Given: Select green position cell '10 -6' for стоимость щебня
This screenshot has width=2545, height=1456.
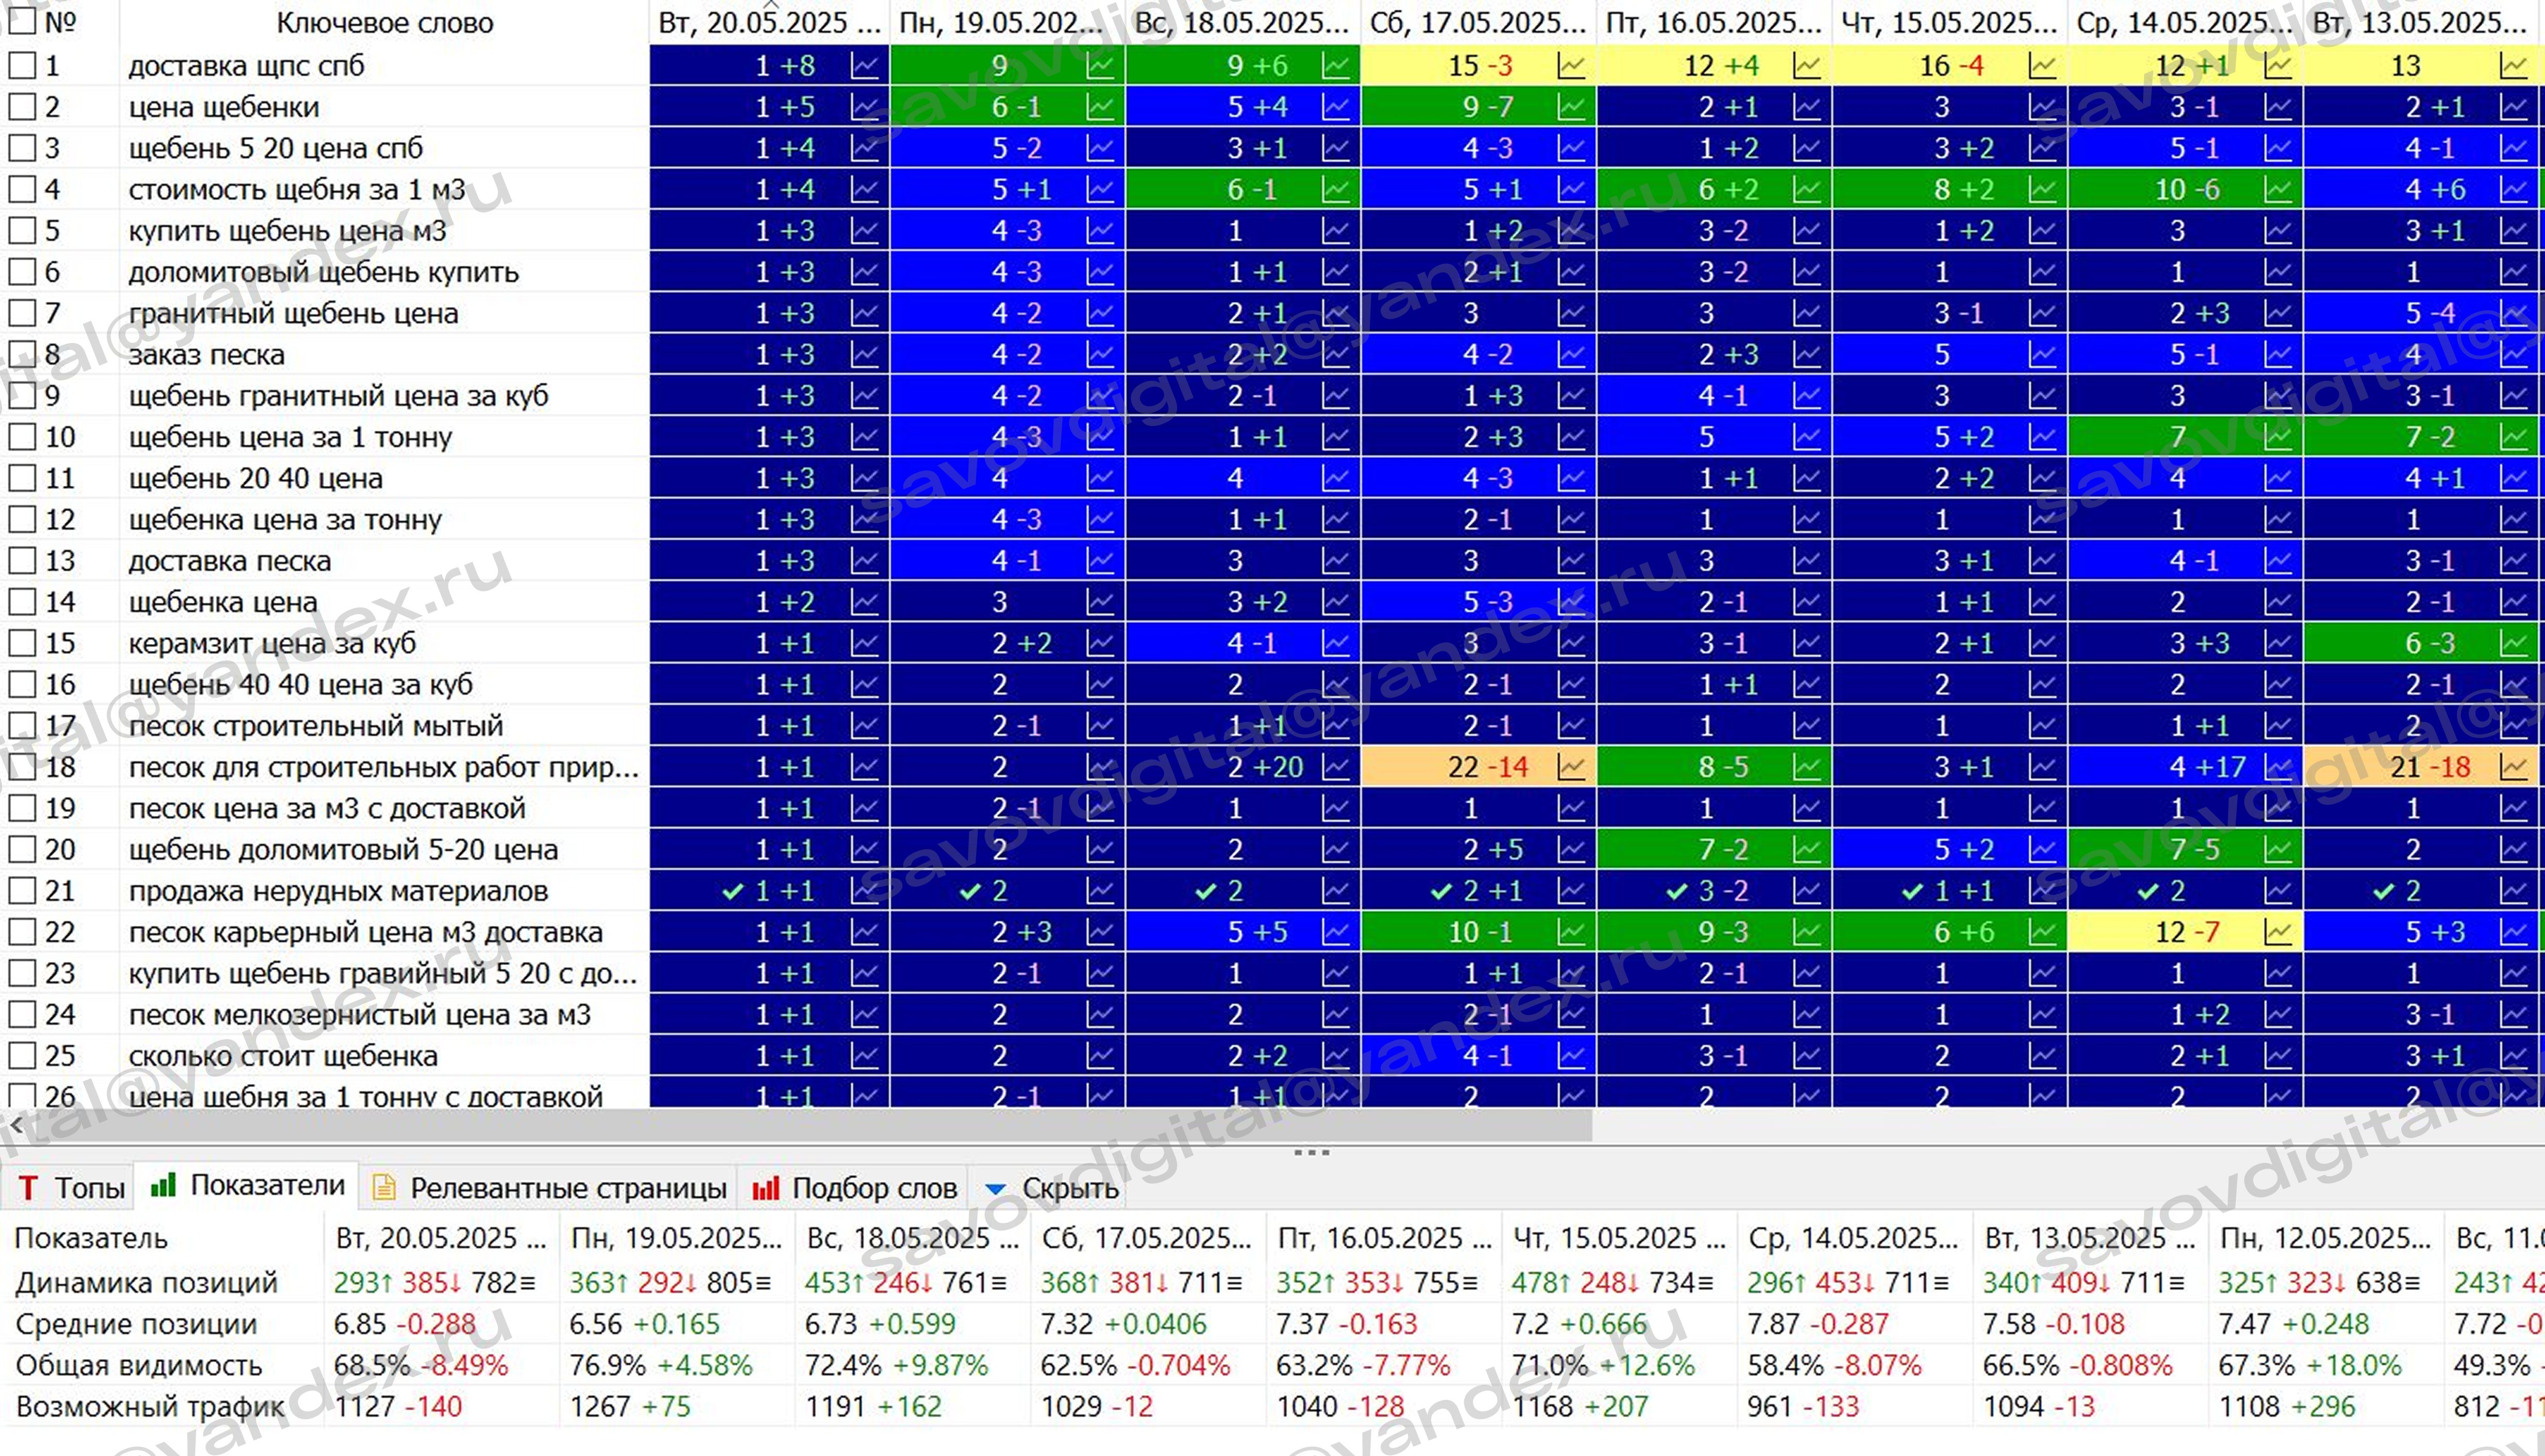Looking at the screenshot, I should coord(2186,190).
